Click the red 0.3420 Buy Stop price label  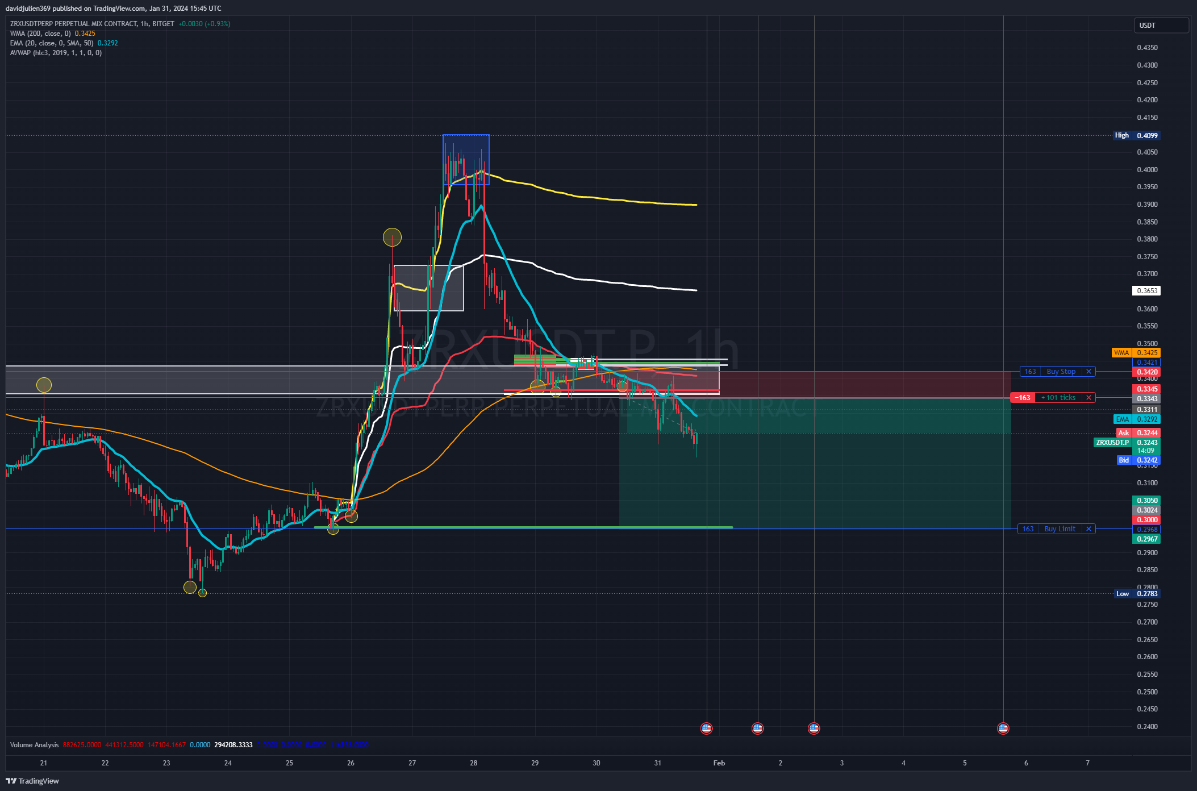tap(1146, 372)
